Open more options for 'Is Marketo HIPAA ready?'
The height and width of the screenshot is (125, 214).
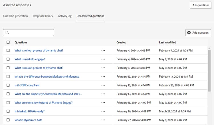(103, 111)
